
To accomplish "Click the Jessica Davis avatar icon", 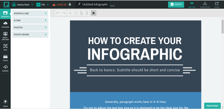I will click(x=14, y=5).
